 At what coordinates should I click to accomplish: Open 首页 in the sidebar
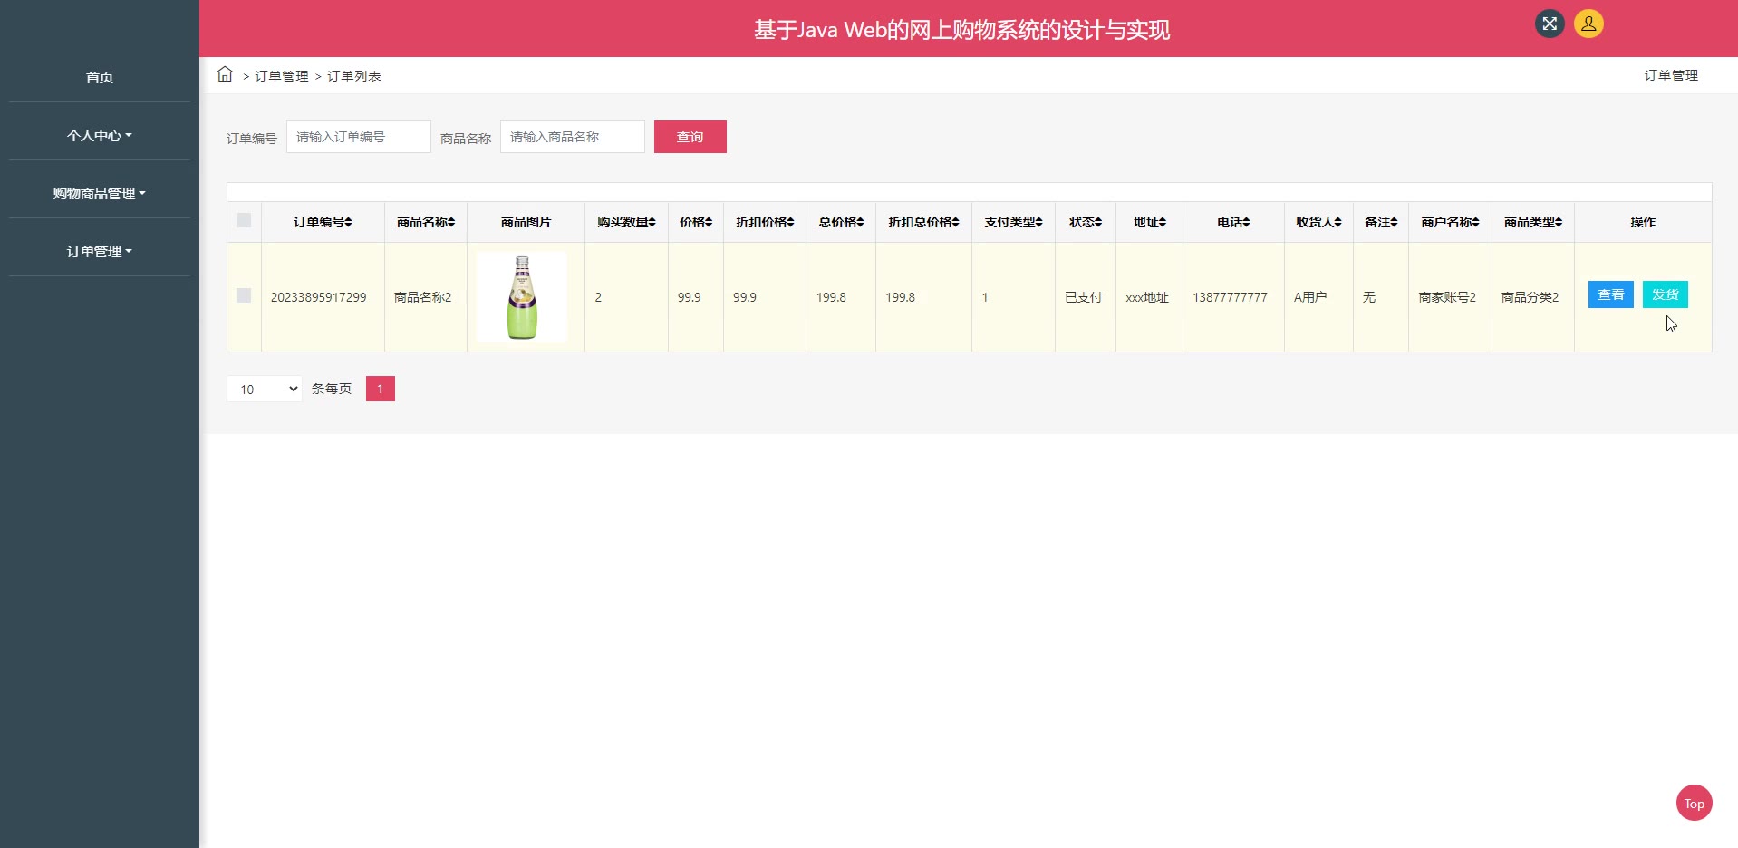point(100,77)
